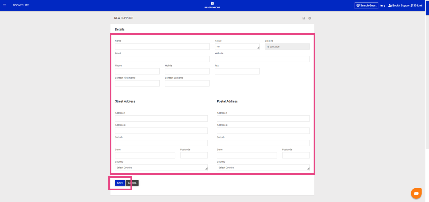Screen dimensions: 429x202
Task: Select the Fax input field
Action: (237, 71)
